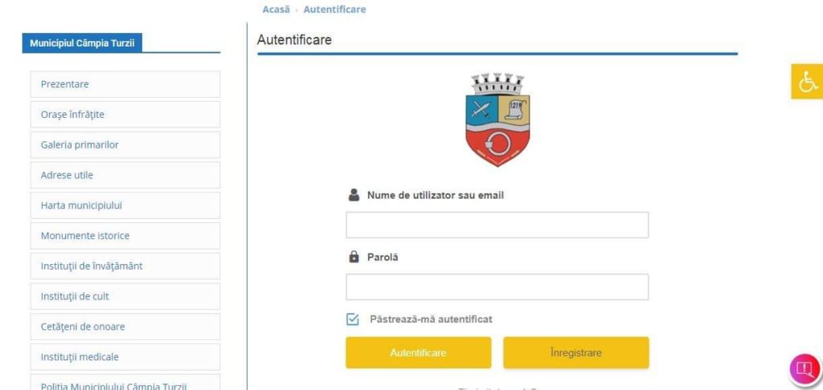Open the Prezentare sidebar item

pos(125,84)
